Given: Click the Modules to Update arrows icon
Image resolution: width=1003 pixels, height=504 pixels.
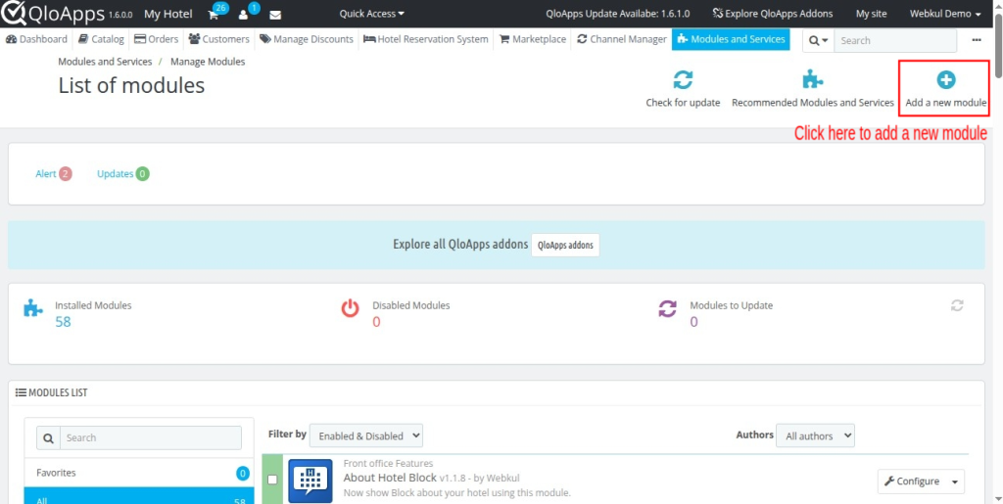Looking at the screenshot, I should [x=667, y=309].
